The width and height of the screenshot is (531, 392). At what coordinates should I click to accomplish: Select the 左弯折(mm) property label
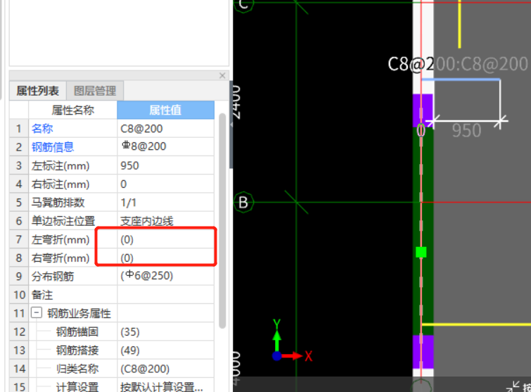pos(60,239)
